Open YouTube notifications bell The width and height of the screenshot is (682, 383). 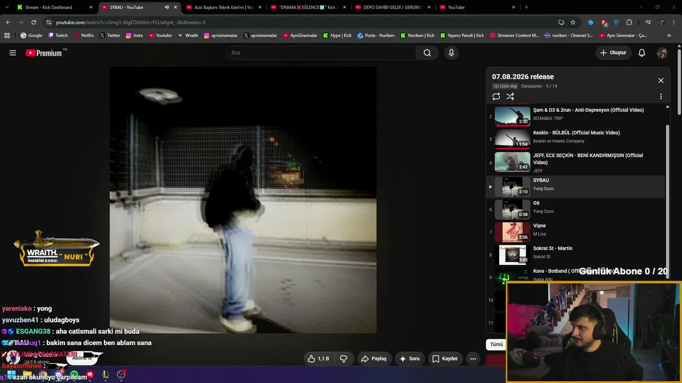coord(642,53)
